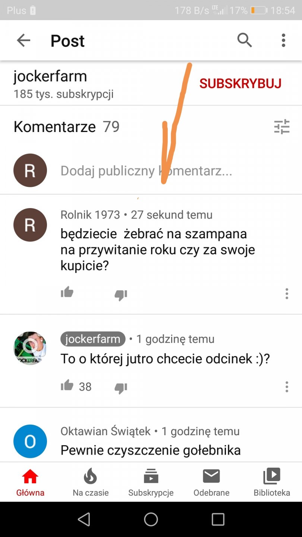
Task: Tap the jockerfarm channel name link
Action: tap(50, 76)
